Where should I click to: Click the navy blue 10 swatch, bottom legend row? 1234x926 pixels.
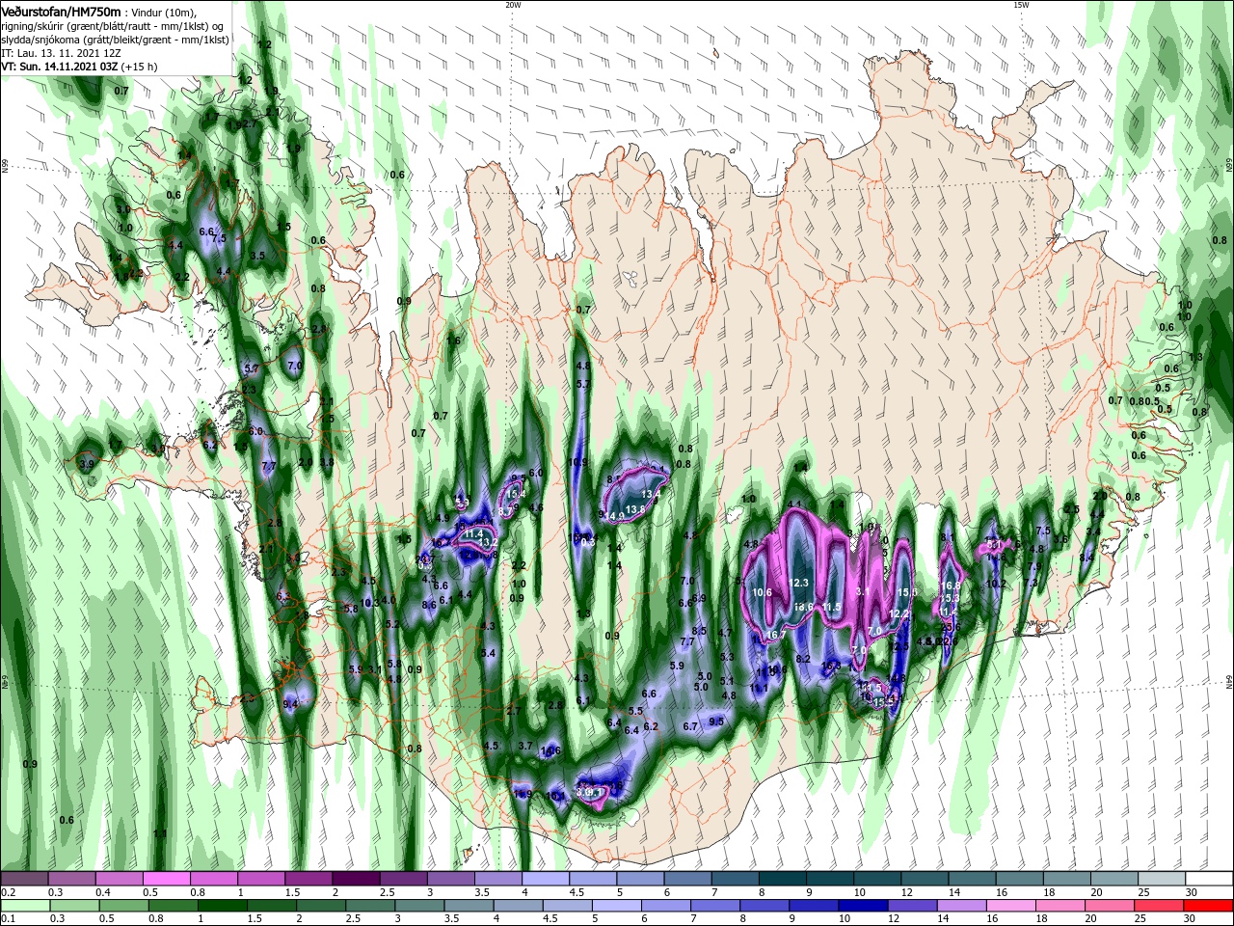coord(862,907)
